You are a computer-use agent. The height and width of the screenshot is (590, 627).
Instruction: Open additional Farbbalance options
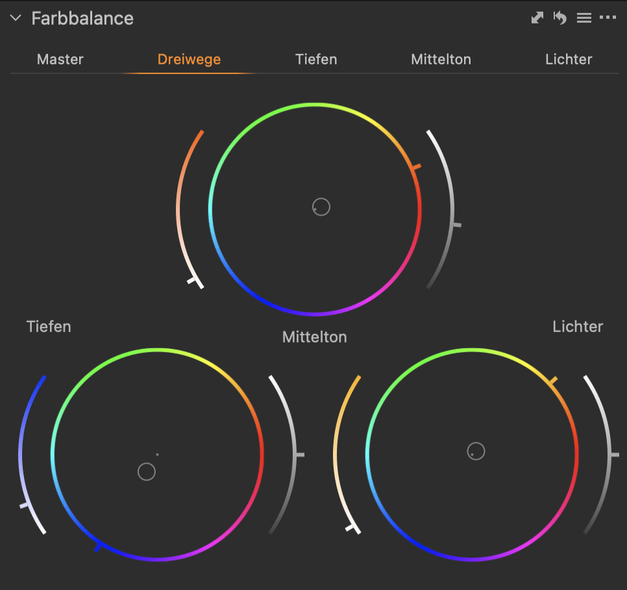608,18
